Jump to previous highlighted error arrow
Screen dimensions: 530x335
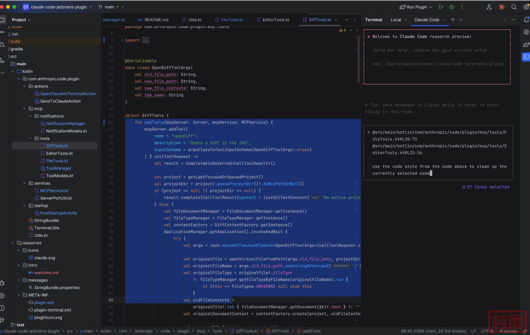coord(350,30)
